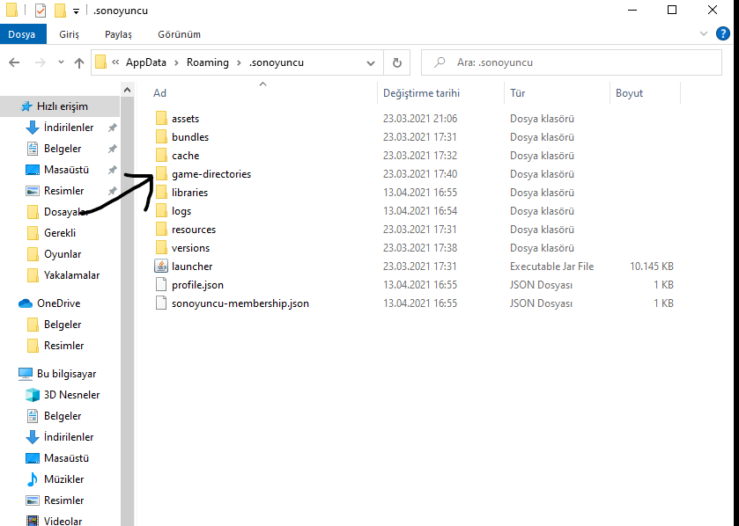Open pinned Masaüstü under Hızlı erişim
This screenshot has width=739, height=526.
pyautogui.click(x=57, y=170)
